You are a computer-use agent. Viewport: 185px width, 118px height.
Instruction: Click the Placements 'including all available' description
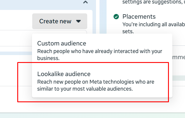[152, 24]
